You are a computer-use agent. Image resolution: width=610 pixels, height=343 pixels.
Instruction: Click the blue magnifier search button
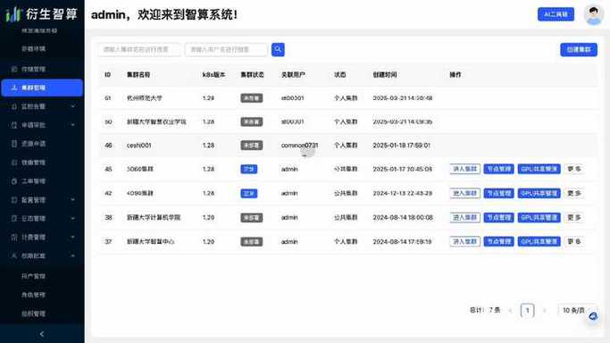coord(278,49)
